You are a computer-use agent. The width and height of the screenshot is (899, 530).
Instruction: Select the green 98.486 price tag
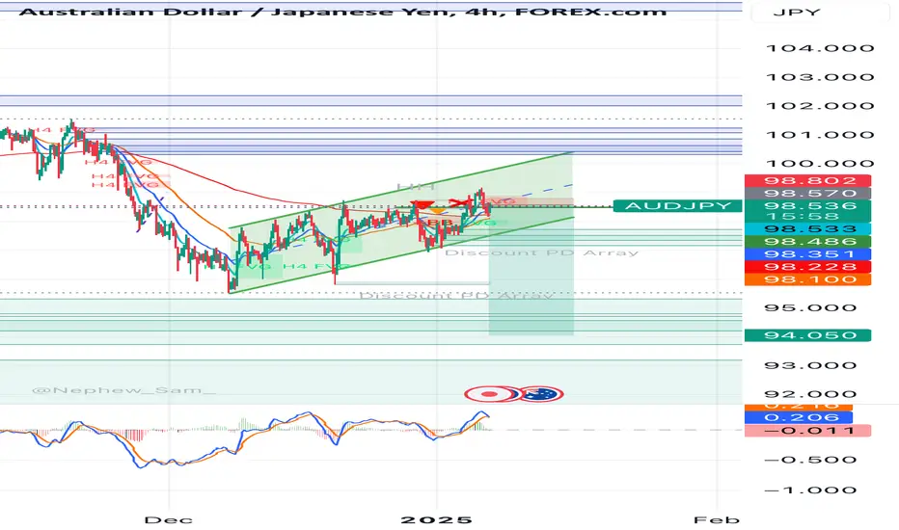(807, 242)
